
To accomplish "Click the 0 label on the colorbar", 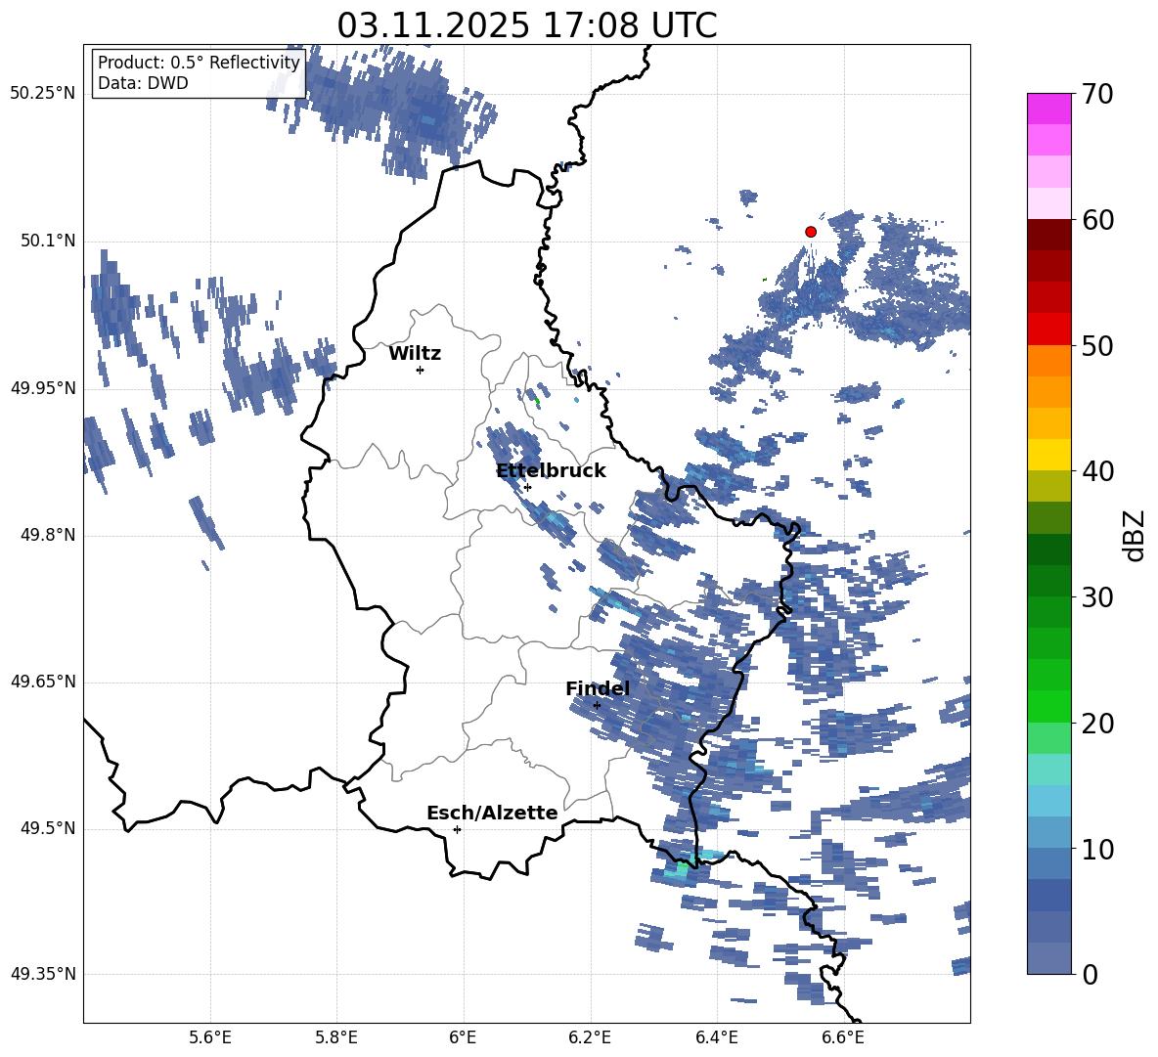I will point(1090,974).
